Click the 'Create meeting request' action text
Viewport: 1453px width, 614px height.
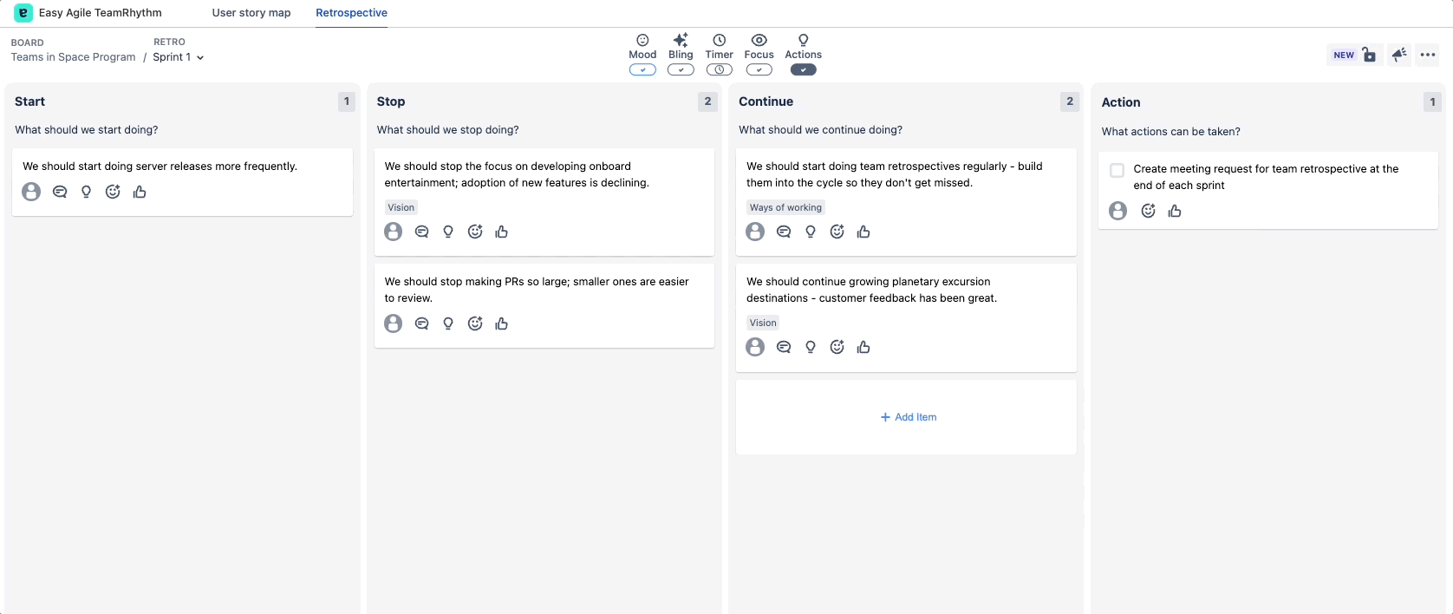pyautogui.click(x=1266, y=177)
